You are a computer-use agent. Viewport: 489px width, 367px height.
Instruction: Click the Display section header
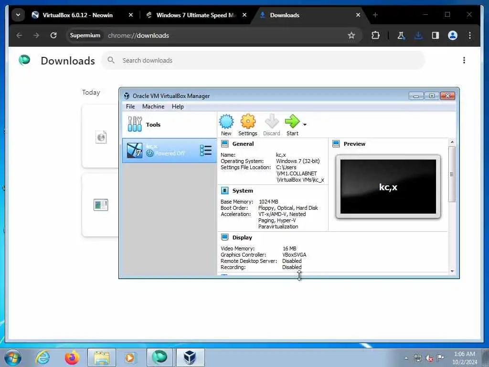tap(242, 237)
